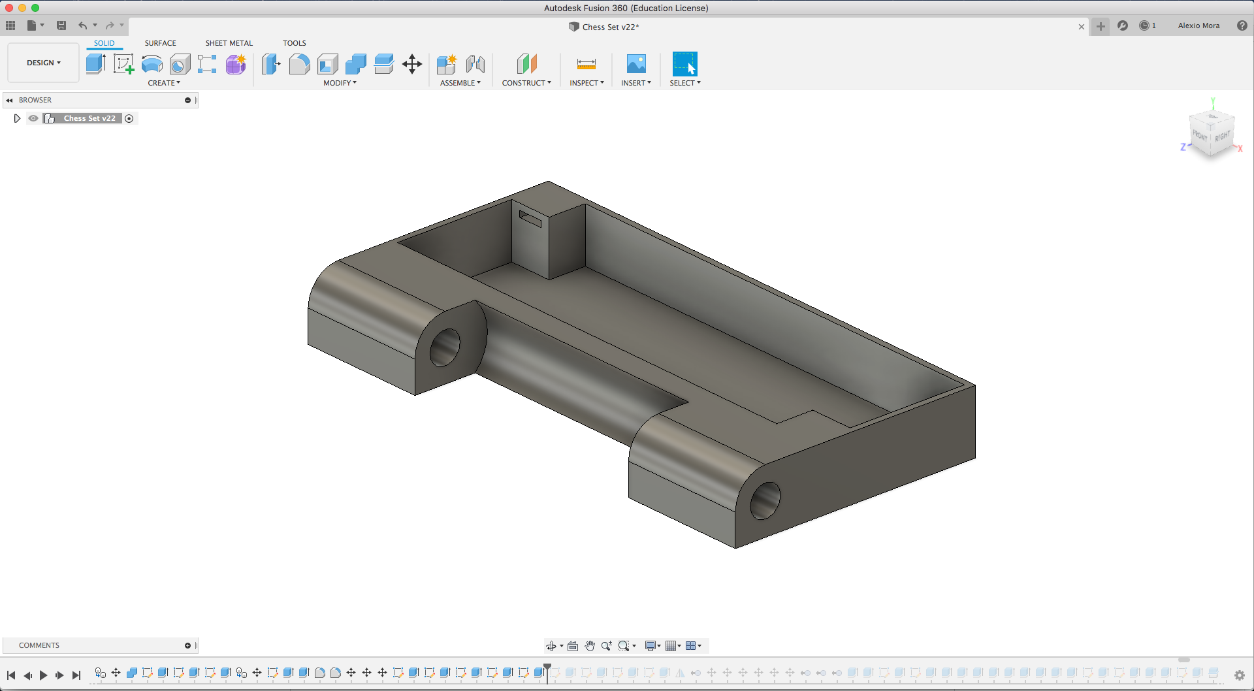The height and width of the screenshot is (691, 1254).
Task: Select the Joint tool in Assemble
Action: (x=475, y=64)
